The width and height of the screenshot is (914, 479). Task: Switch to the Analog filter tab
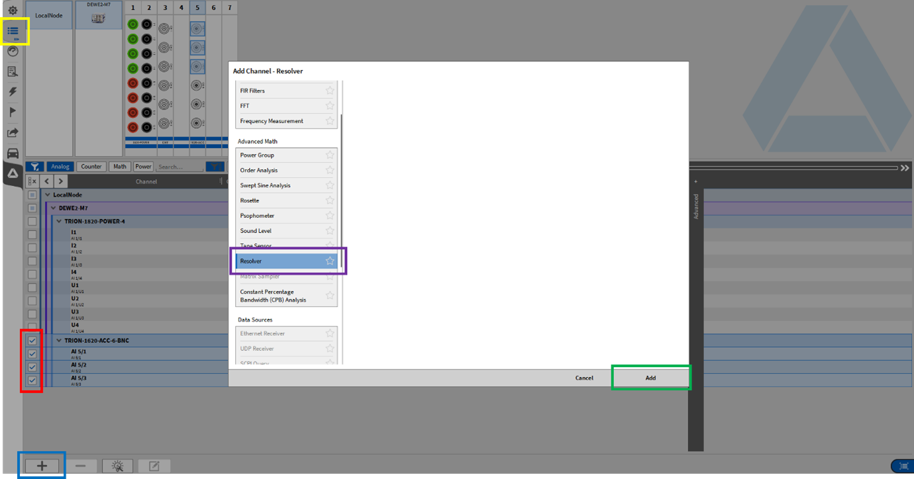coord(60,167)
